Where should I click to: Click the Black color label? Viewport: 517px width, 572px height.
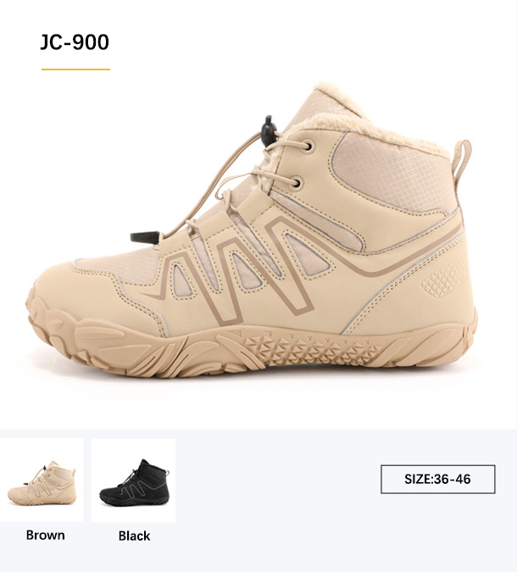[134, 536]
